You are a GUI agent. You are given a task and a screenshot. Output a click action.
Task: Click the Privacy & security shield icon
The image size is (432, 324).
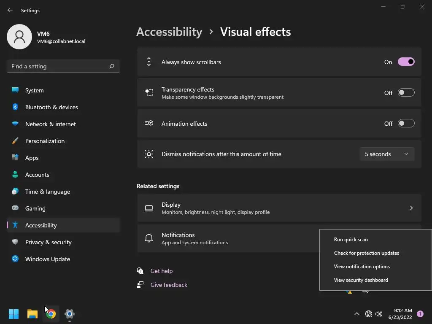(x=15, y=242)
